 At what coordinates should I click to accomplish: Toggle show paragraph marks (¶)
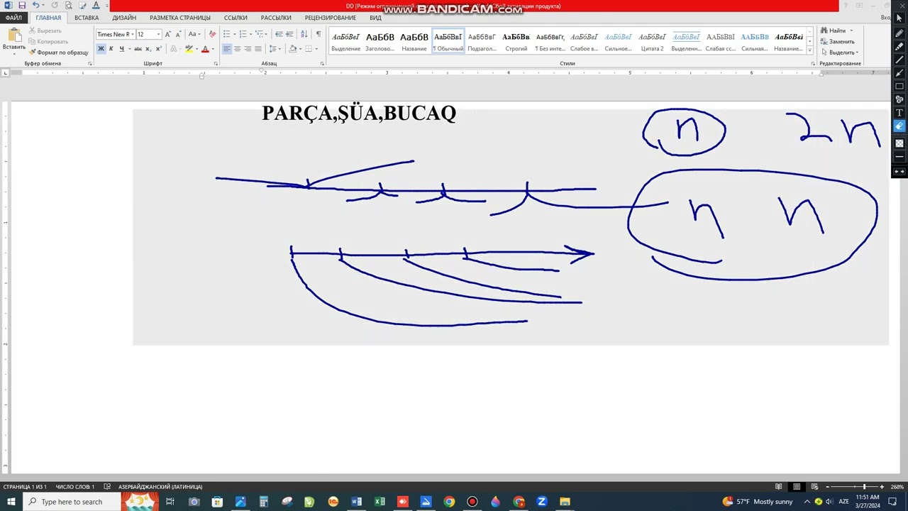coord(318,34)
